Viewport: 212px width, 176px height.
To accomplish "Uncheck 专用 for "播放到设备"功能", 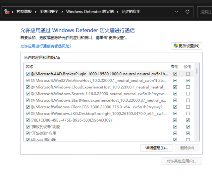I will click(175, 127).
